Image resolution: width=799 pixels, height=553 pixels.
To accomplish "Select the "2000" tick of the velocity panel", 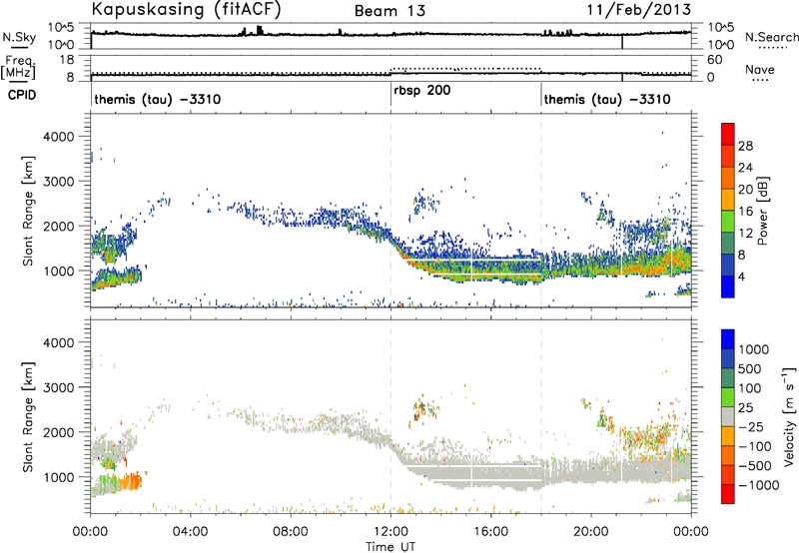I will (x=59, y=432).
